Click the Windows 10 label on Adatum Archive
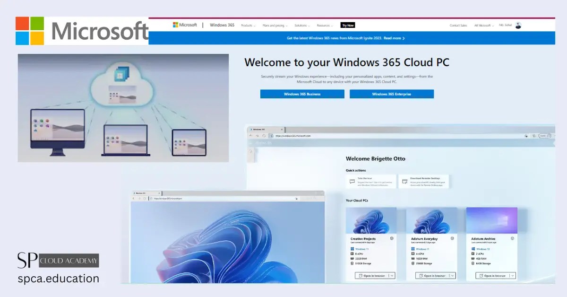567x297 pixels. point(483,249)
